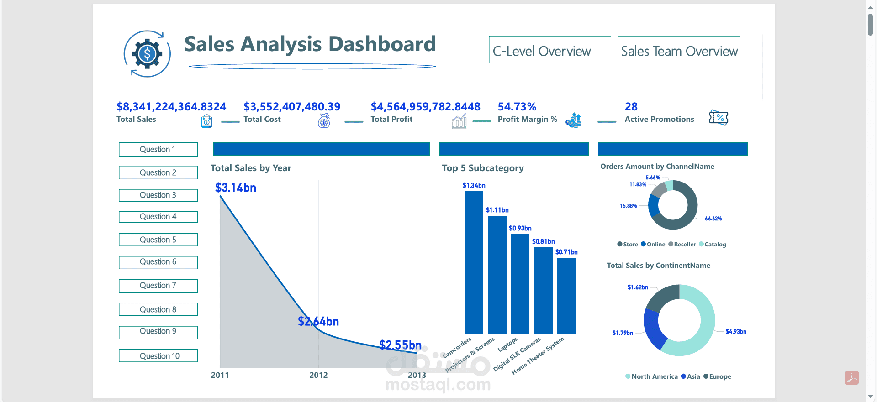Click the Digital SLR Cameras bar showing $0.81bn
Viewport: 877px width, 402px height.
pyautogui.click(x=544, y=290)
